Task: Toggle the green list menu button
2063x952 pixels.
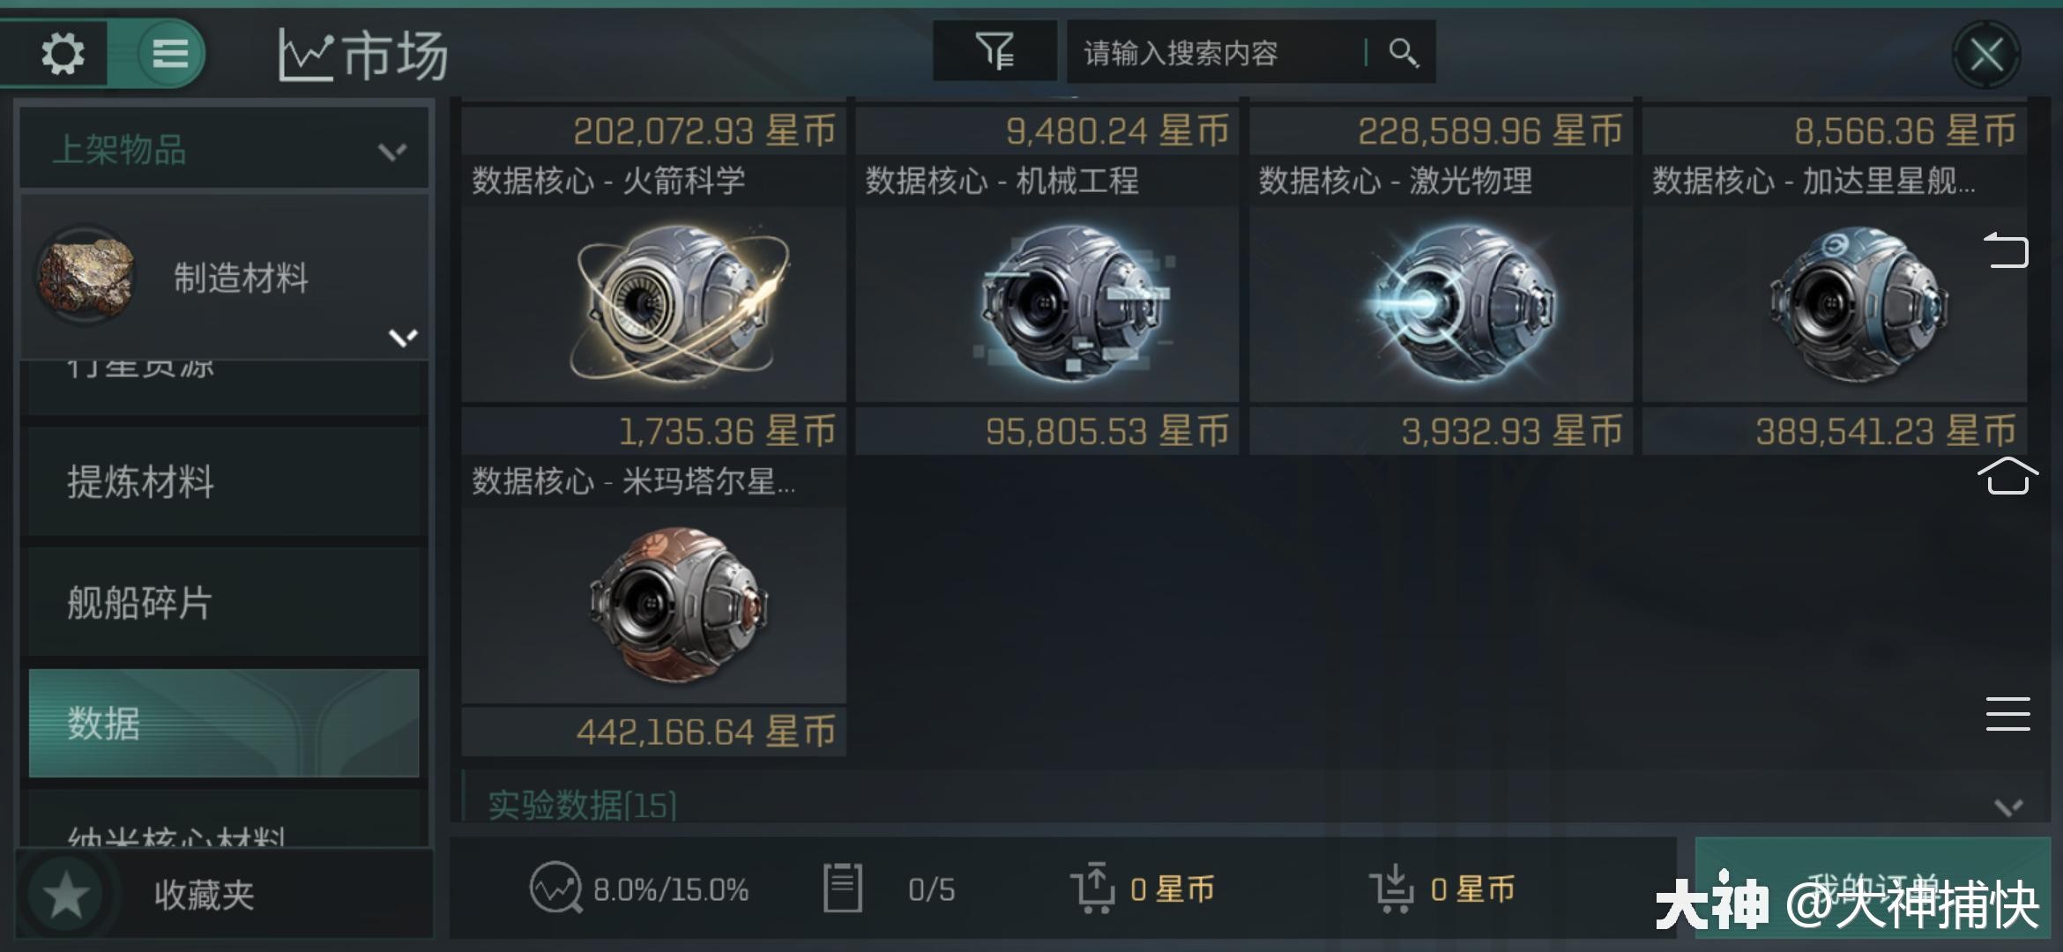Action: pyautogui.click(x=170, y=54)
